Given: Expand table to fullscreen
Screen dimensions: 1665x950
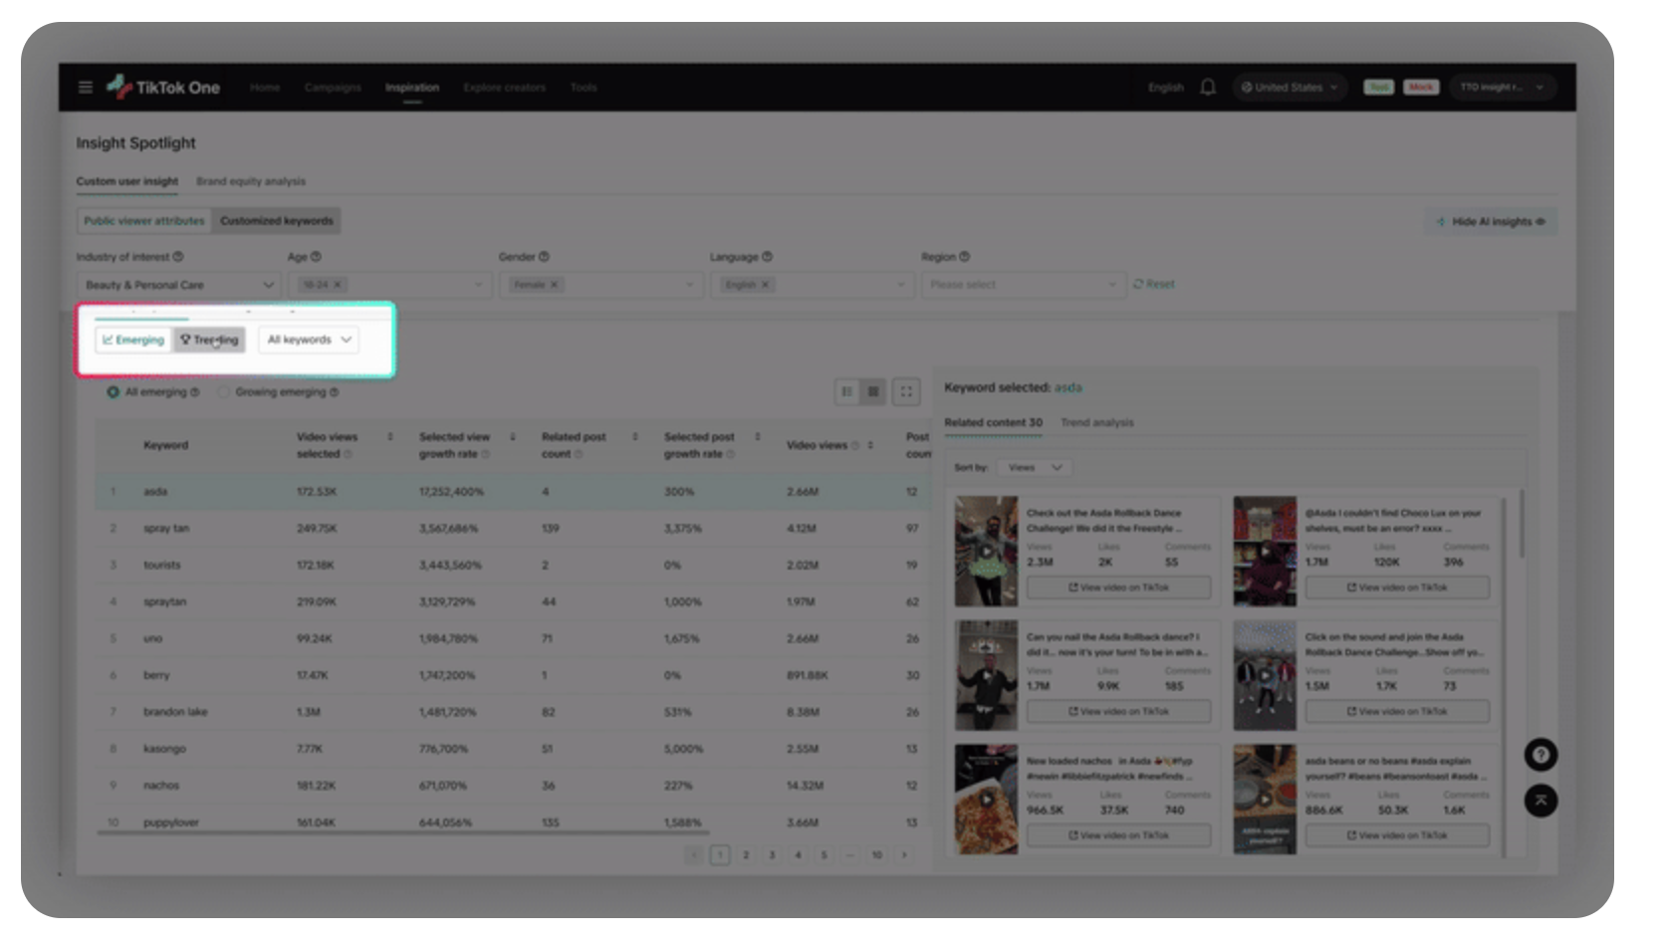Looking at the screenshot, I should pyautogui.click(x=906, y=391).
